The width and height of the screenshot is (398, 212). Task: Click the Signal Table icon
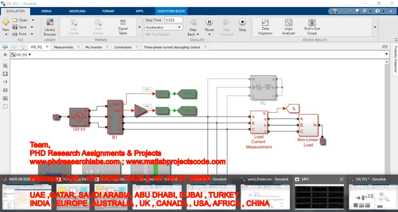[123, 27]
